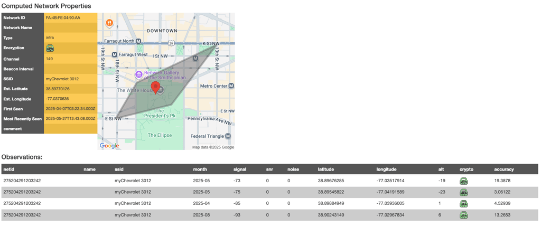Click Farragut North metro station icon
Screen dimensions: 541x226
pos(138,41)
